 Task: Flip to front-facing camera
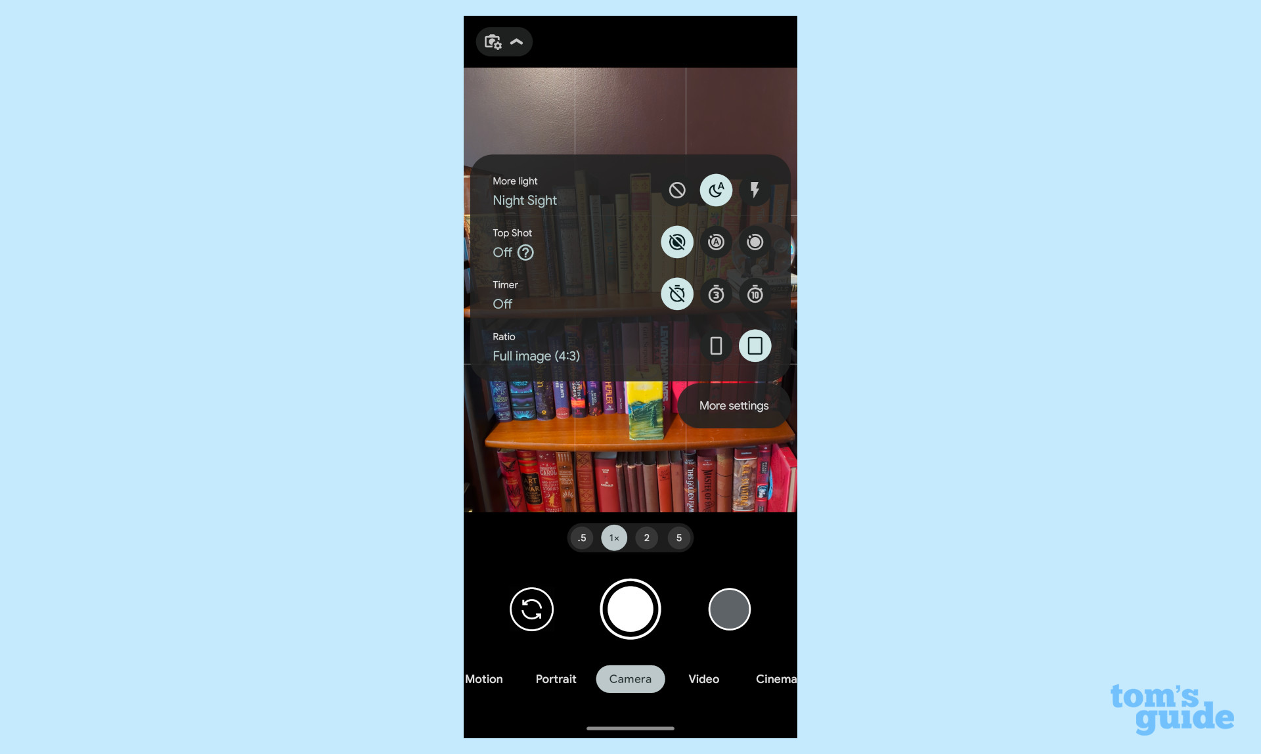[531, 609]
